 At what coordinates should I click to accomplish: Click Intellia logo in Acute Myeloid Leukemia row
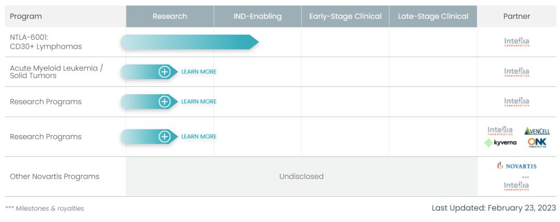(516, 72)
